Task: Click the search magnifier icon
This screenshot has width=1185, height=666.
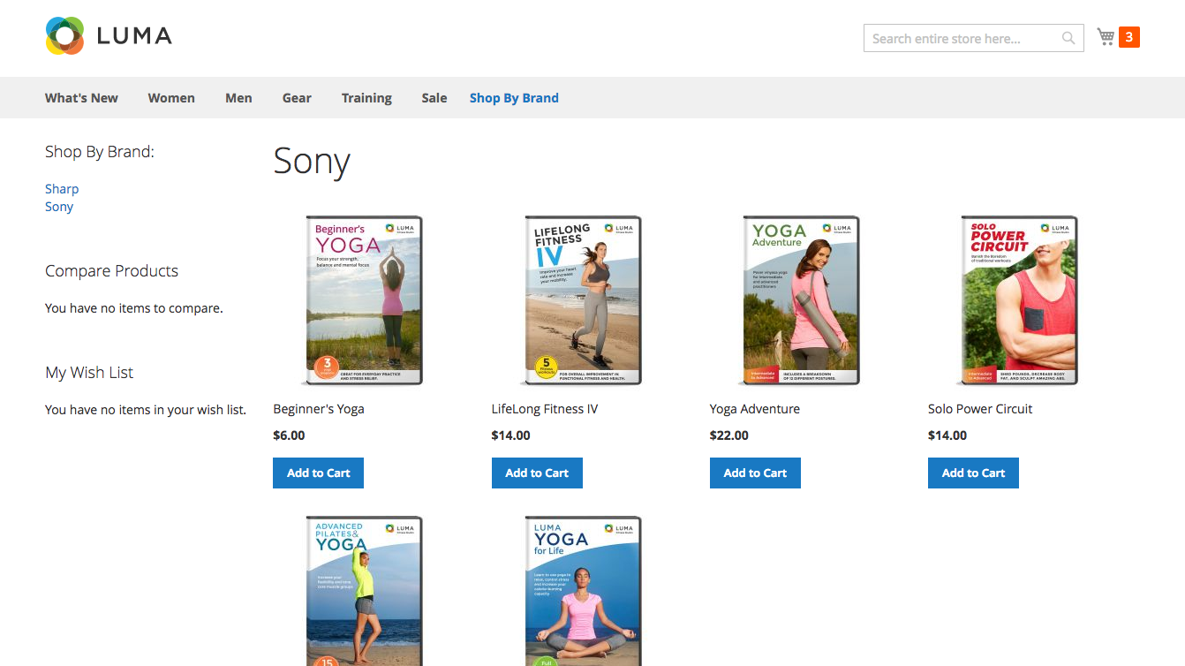Action: (x=1068, y=38)
